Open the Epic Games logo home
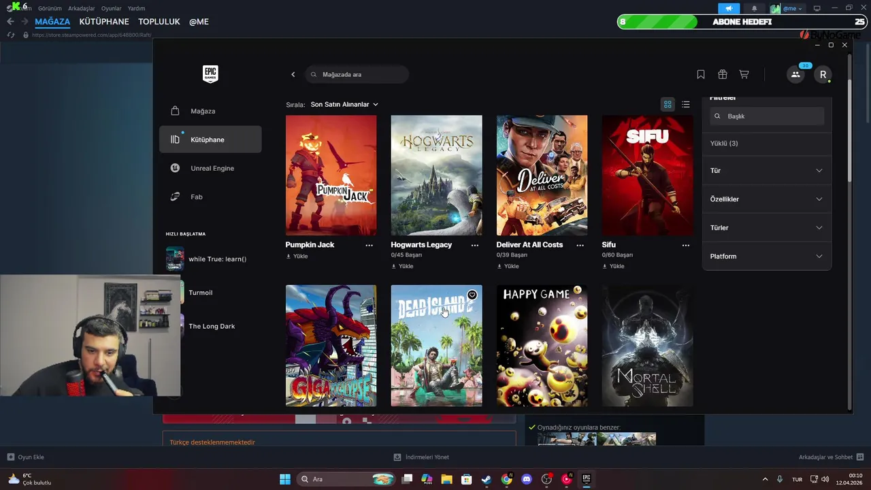The height and width of the screenshot is (490, 871). tap(210, 74)
